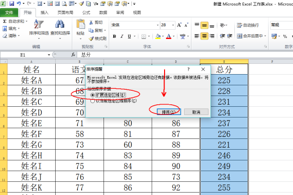
Task: Toggle bold formatting (B)
Action: [x=114, y=36]
